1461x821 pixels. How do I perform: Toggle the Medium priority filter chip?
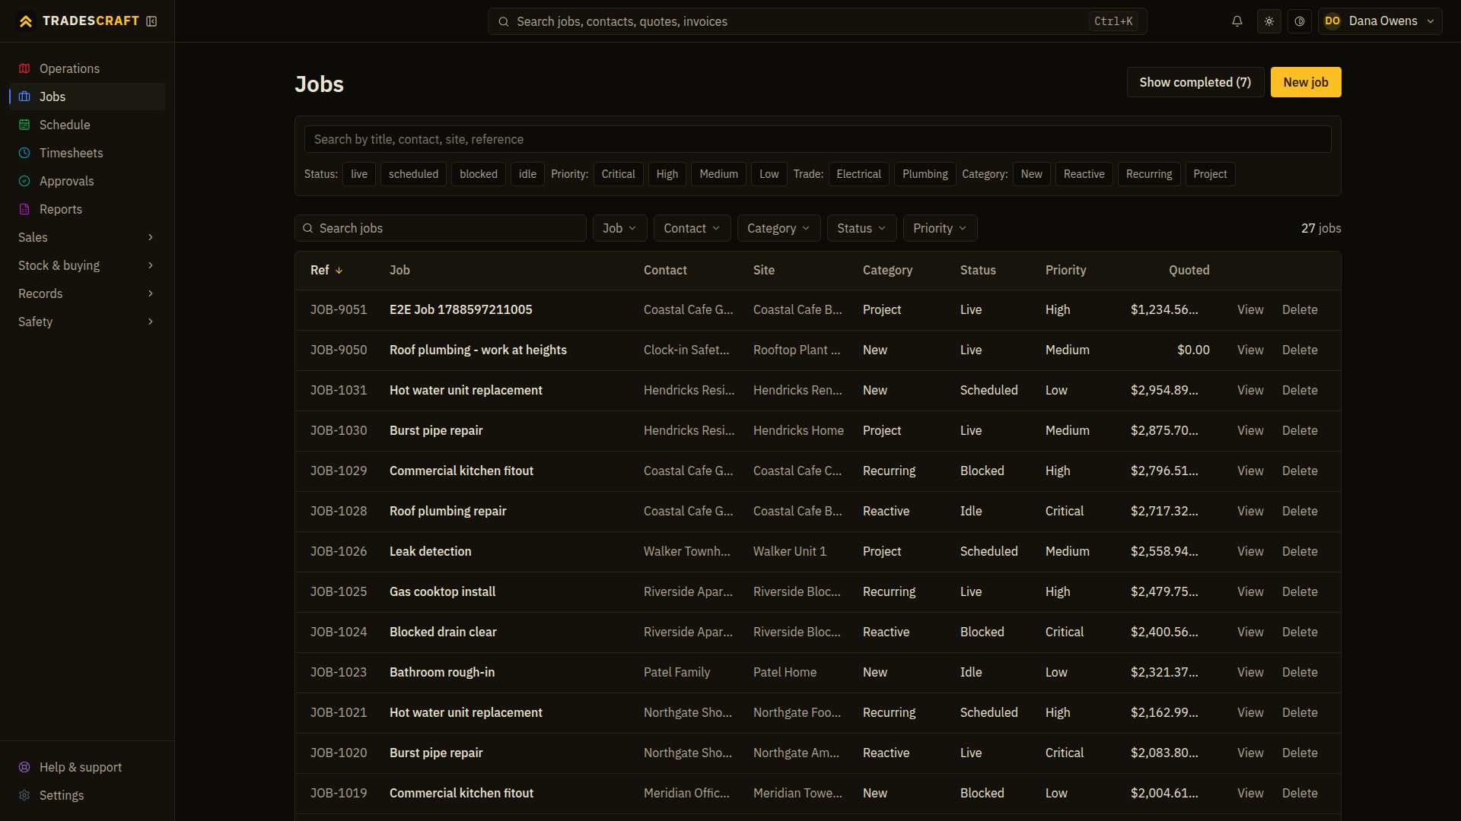718,174
